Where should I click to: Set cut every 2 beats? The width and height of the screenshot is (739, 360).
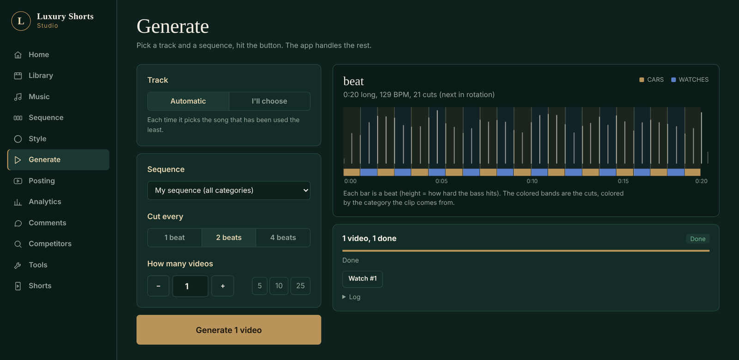coord(229,238)
